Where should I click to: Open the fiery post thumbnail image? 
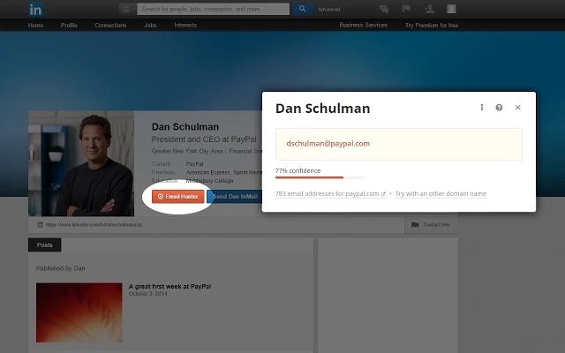tap(79, 312)
